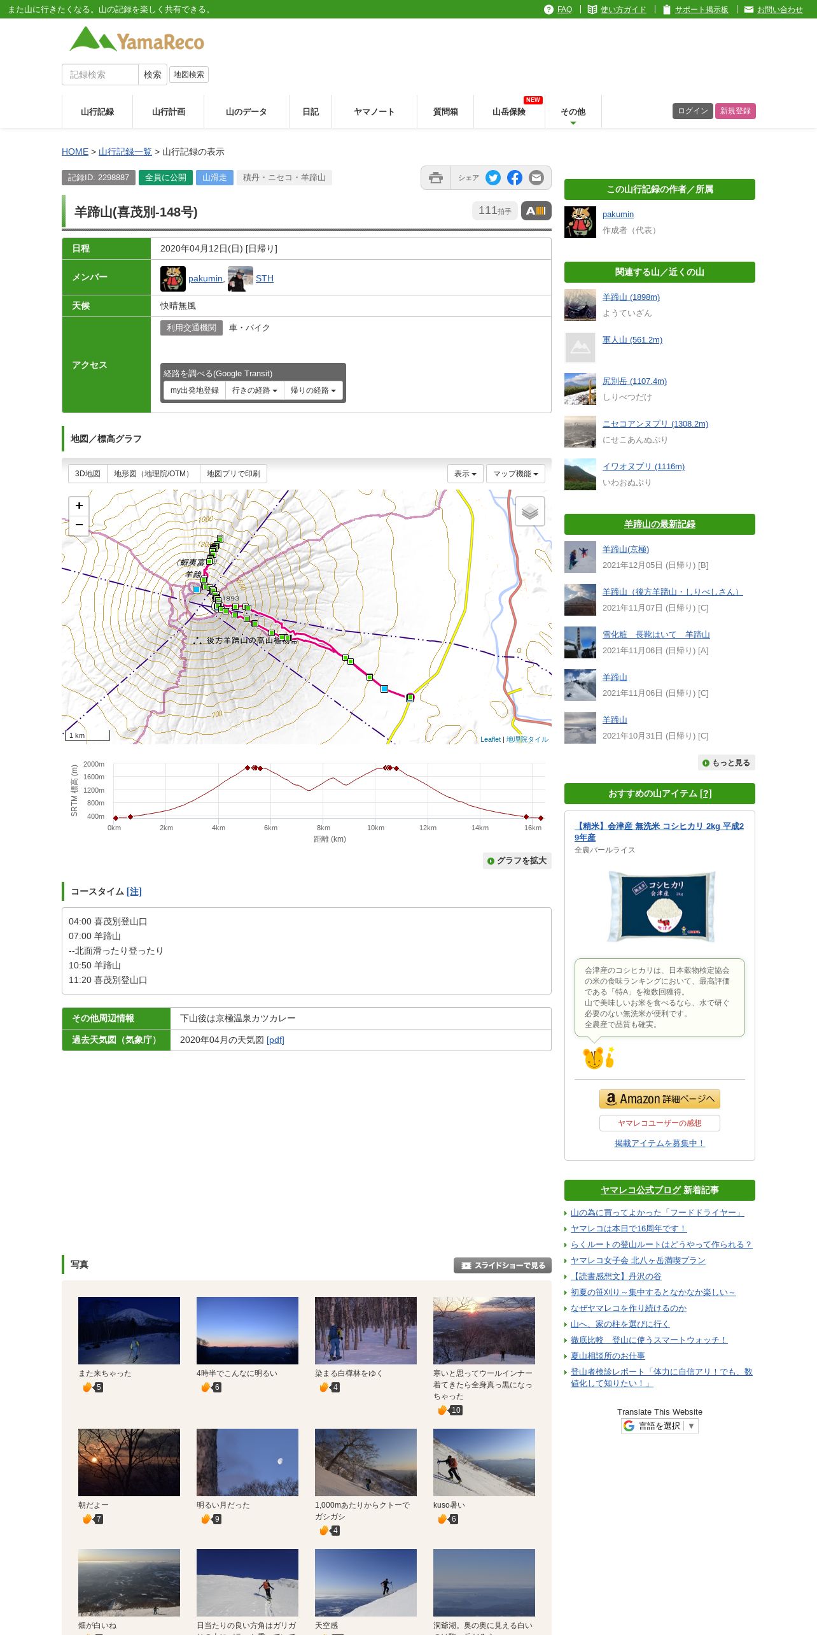817x1635 pixels.
Task: Click the ログイン button
Action: pyautogui.click(x=693, y=111)
